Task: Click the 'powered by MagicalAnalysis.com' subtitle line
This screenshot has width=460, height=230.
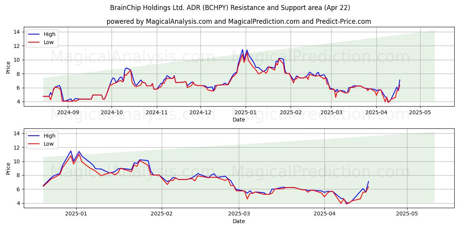Action: coord(239,21)
